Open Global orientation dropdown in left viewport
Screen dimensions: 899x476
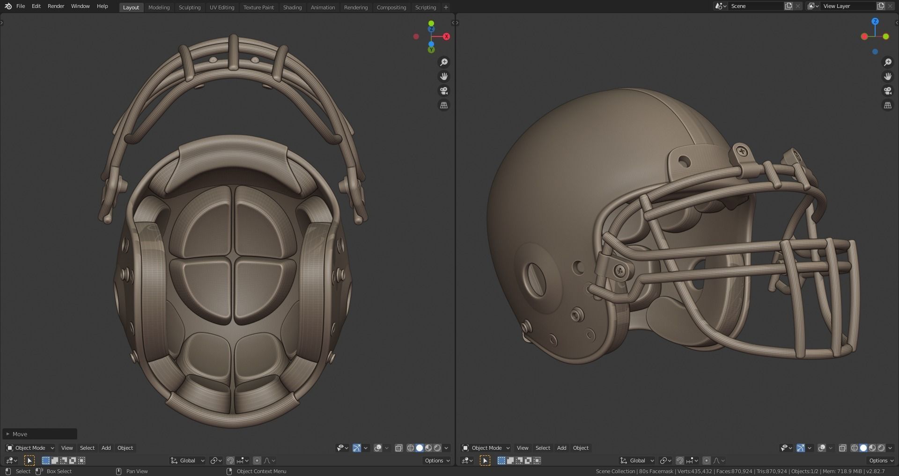(x=187, y=461)
